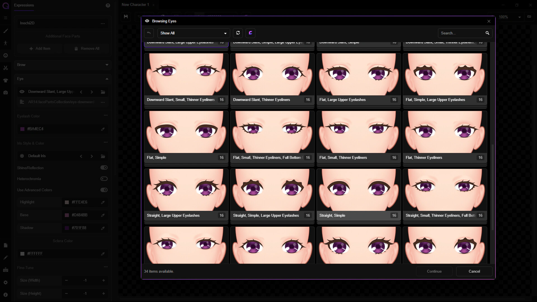Click the camera icon in left sidebar
This screenshot has height=302, width=537.
(6, 93)
